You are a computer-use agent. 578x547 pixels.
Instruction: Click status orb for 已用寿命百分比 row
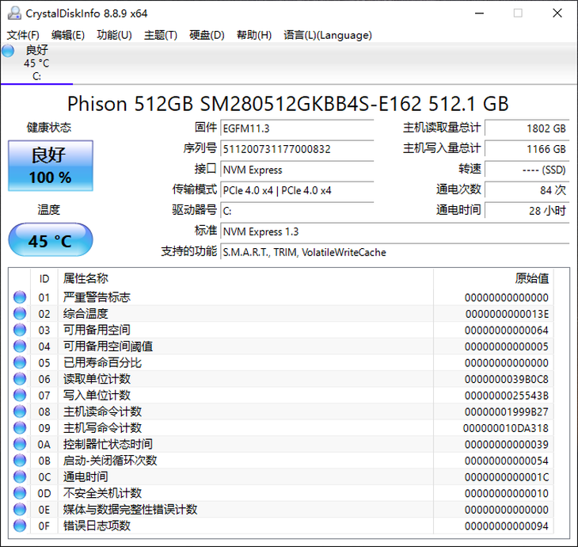[x=19, y=362]
